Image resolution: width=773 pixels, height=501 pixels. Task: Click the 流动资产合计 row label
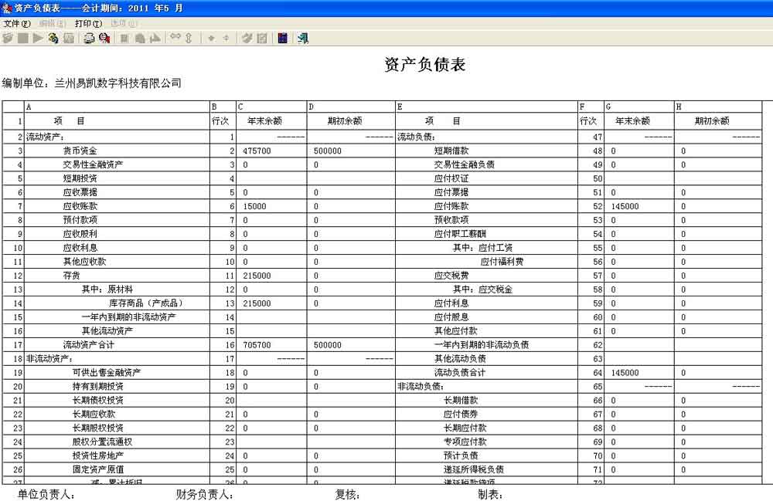[x=117, y=345]
